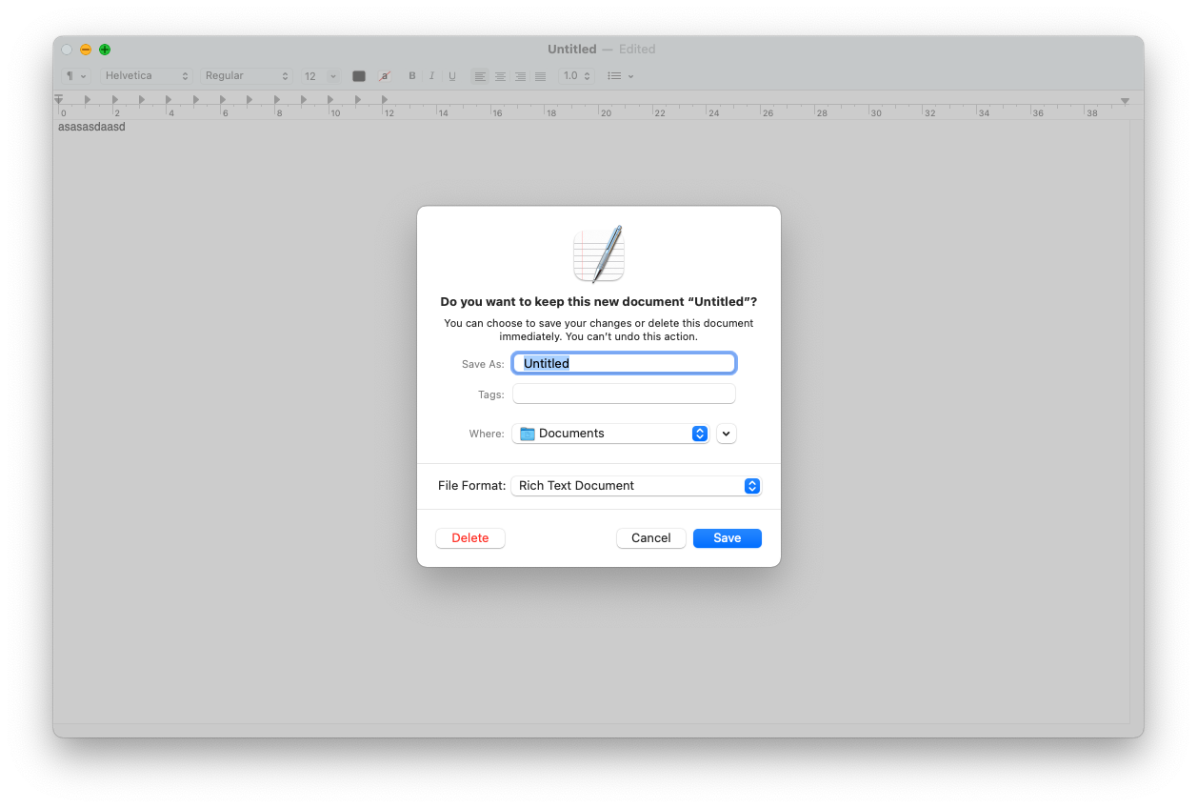Choose justified text alignment
The height and width of the screenshot is (808, 1197).
pos(540,75)
